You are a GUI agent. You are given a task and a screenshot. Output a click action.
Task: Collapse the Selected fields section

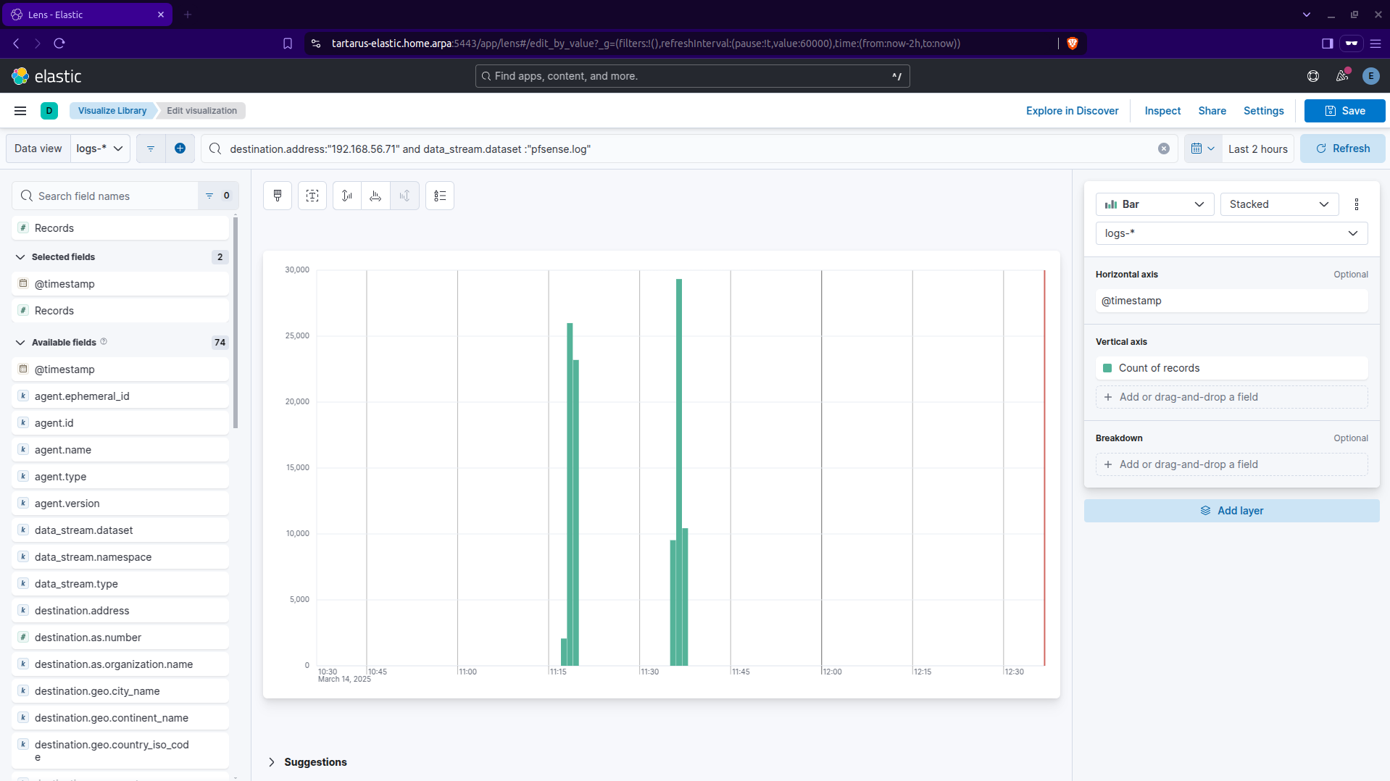click(20, 257)
